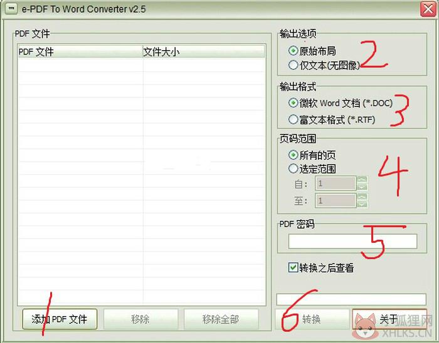Click the 移除全部 button
Screen dimensions: 439x343
click(x=221, y=319)
